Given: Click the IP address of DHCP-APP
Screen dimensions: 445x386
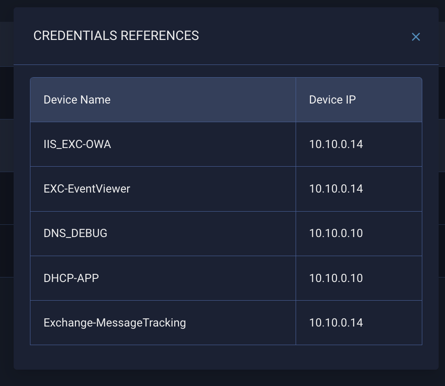Looking at the screenshot, I should tap(336, 278).
